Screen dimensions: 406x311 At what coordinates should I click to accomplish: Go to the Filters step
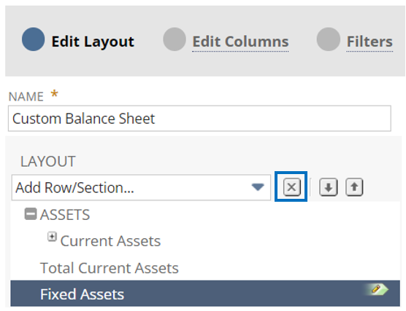pyautogui.click(x=369, y=42)
